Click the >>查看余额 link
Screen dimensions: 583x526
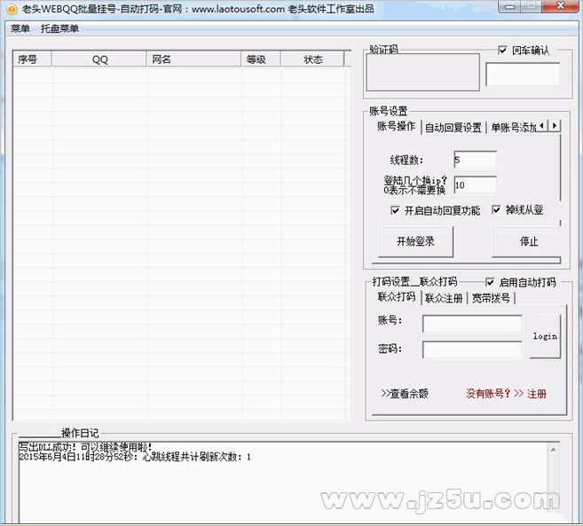(405, 393)
